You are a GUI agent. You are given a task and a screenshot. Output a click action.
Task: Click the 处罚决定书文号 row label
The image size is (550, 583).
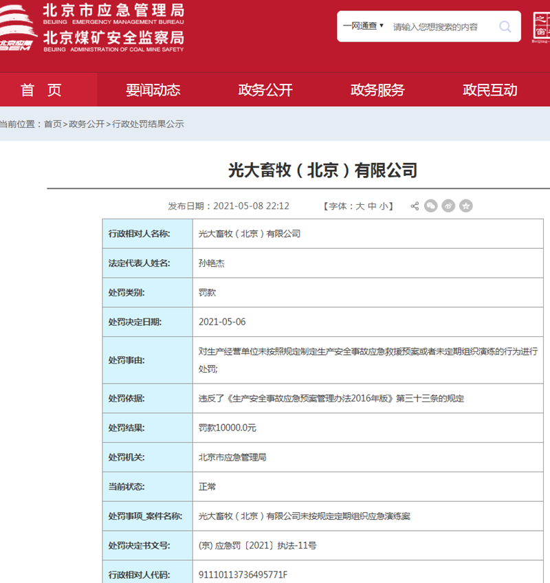pos(139,545)
